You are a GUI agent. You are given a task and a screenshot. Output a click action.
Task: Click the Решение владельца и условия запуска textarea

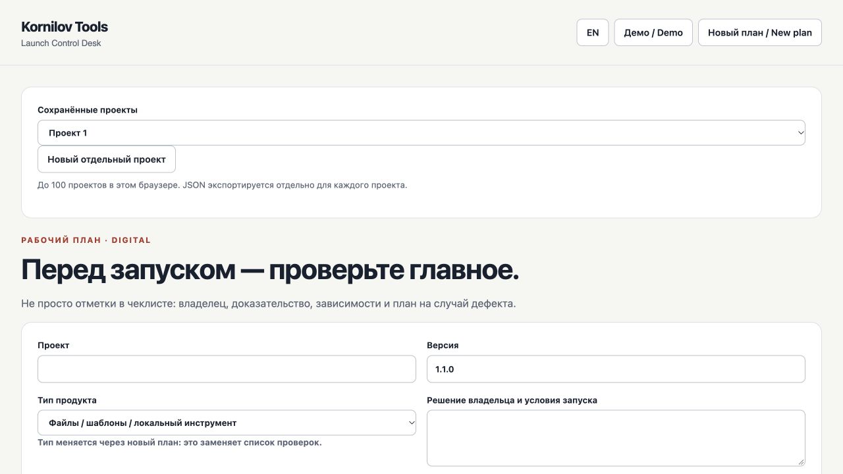click(x=616, y=438)
